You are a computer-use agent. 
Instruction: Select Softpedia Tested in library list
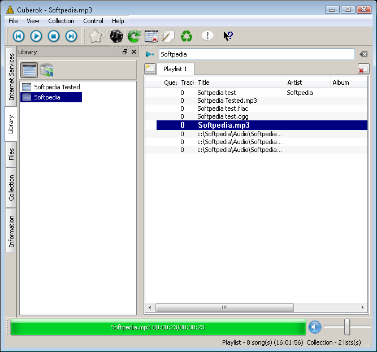pyautogui.click(x=51, y=87)
